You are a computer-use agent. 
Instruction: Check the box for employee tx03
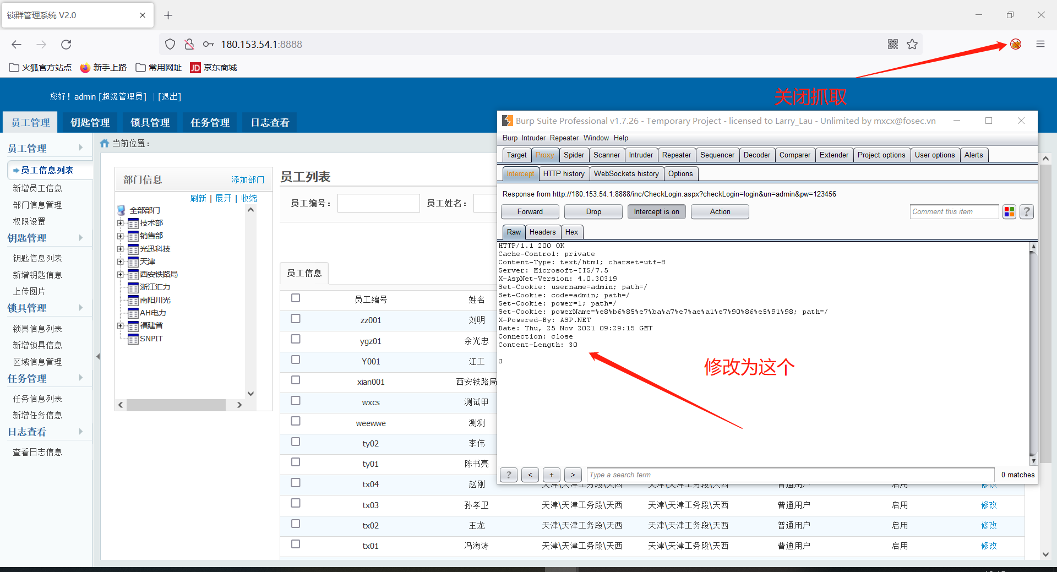(296, 503)
